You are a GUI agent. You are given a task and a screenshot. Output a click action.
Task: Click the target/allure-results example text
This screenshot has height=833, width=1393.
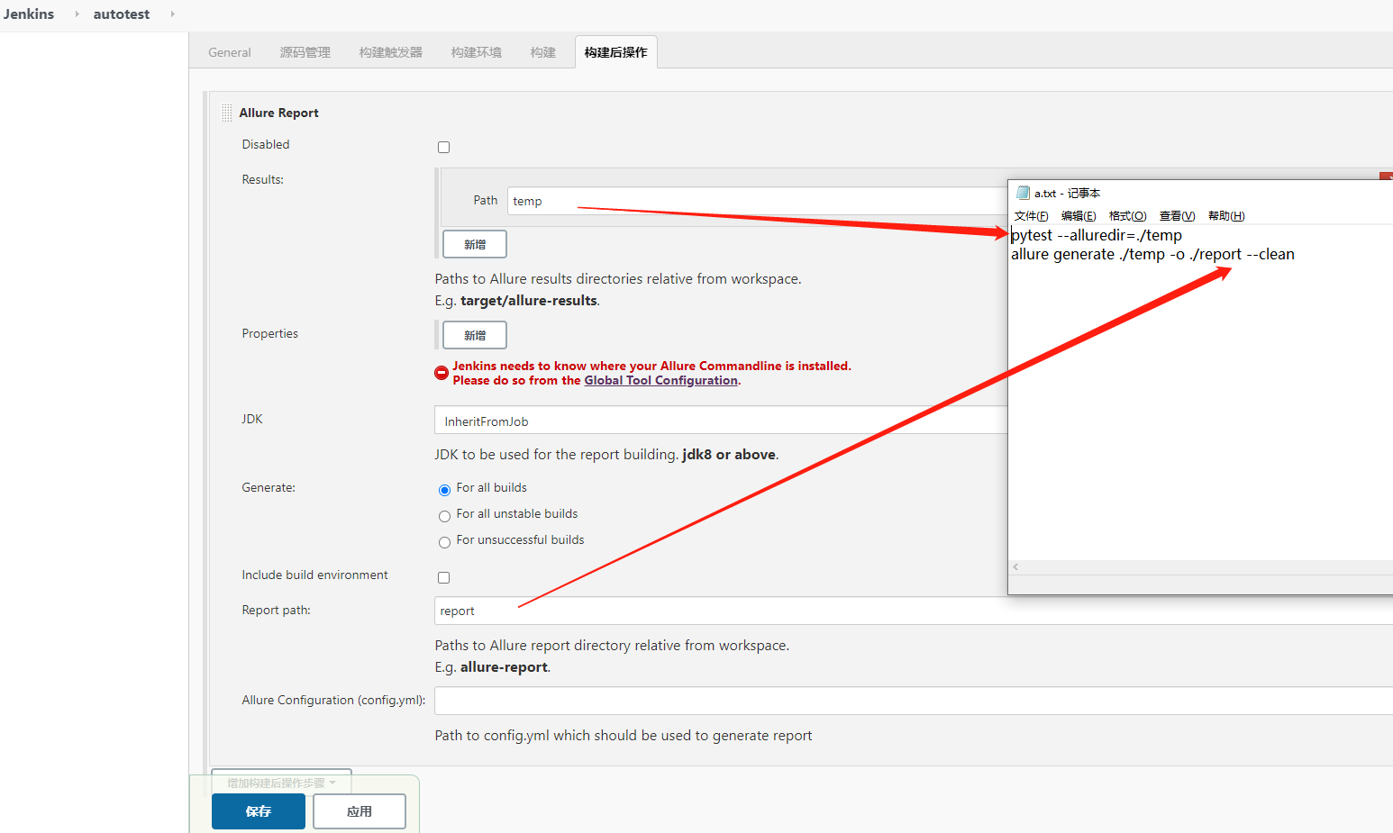[529, 301]
